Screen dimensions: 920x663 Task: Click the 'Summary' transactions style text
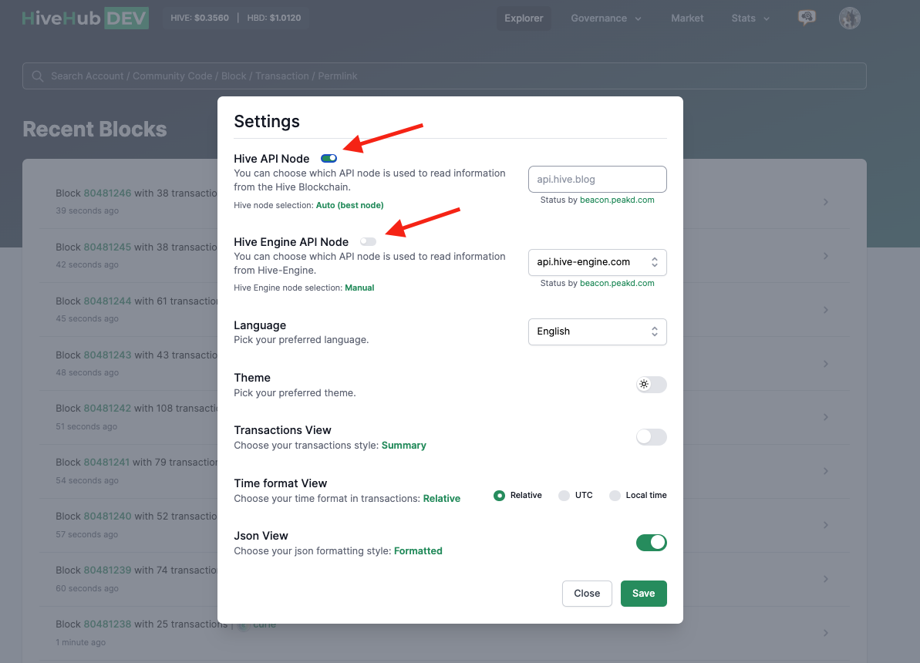403,446
